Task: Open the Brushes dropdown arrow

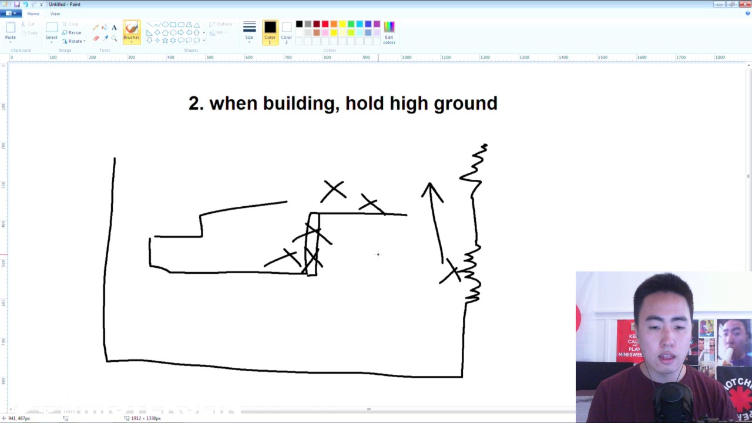Action: tap(132, 42)
